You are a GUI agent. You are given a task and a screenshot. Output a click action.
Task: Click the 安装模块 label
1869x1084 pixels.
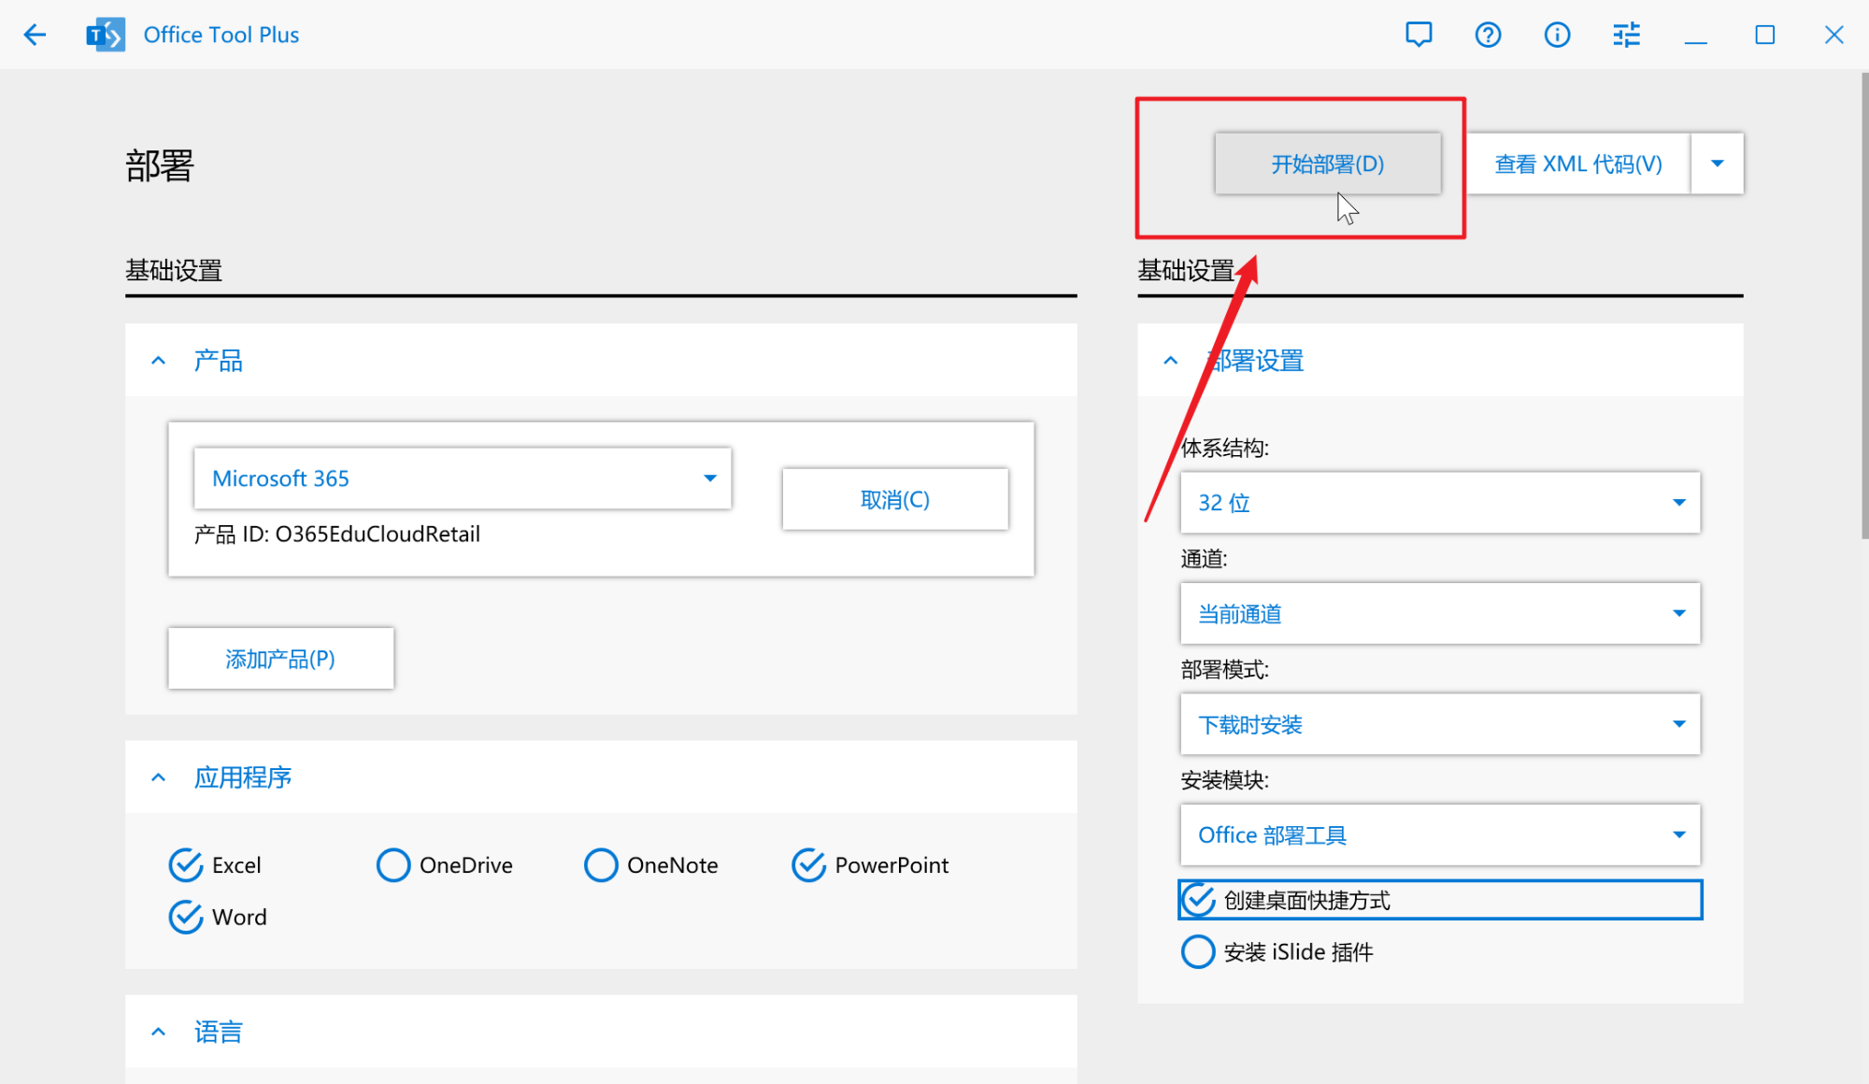pyautogui.click(x=1224, y=780)
